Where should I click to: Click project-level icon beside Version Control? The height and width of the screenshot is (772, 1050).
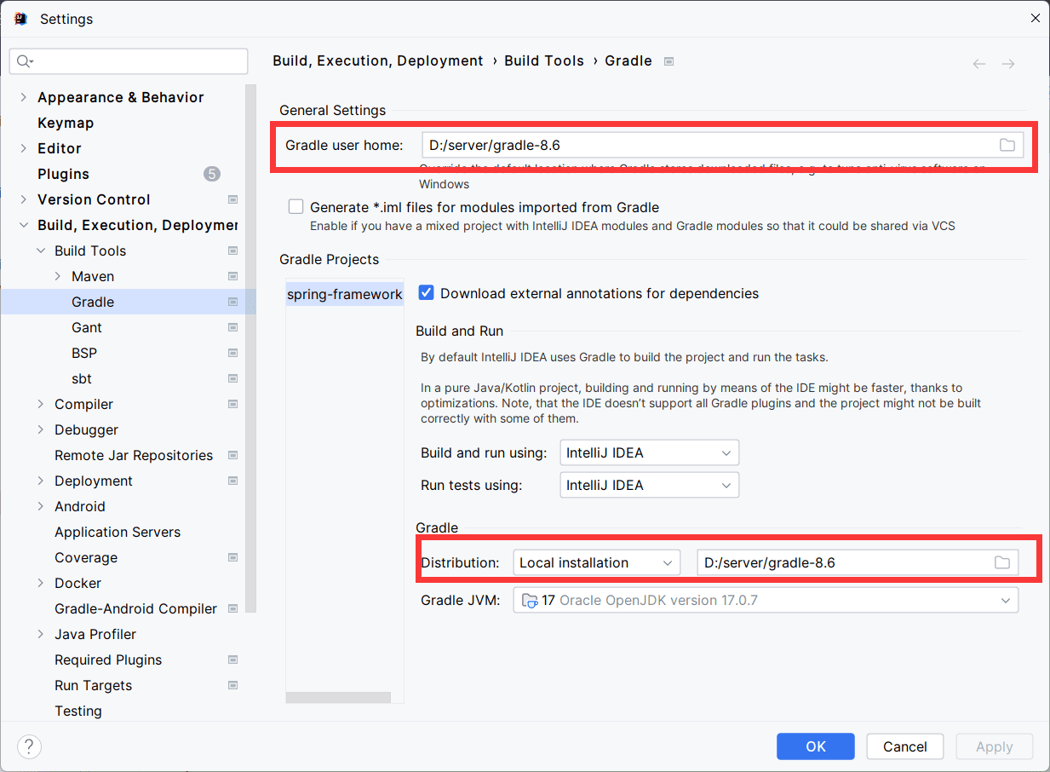click(233, 199)
